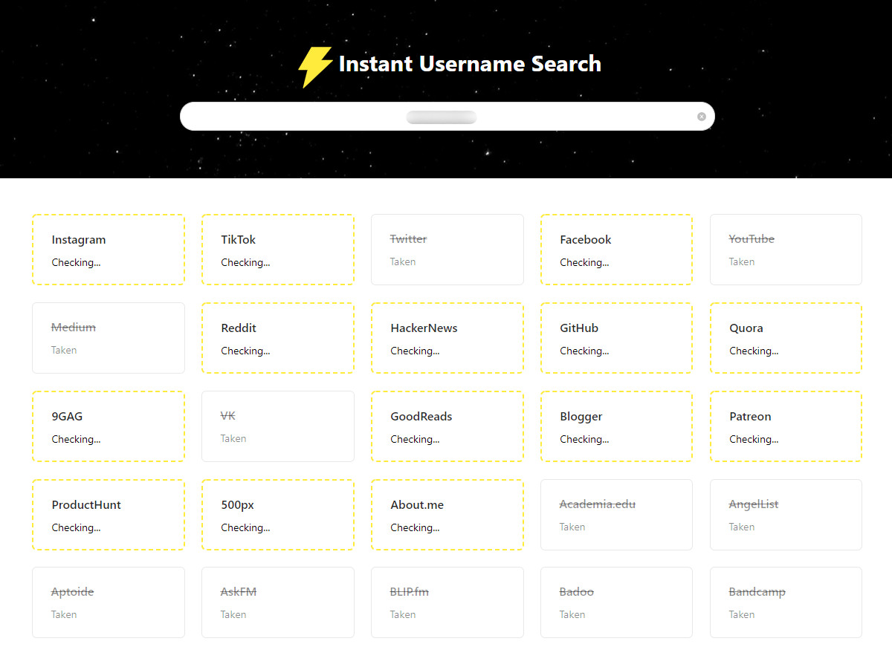Open the 9GAG result card
The image size is (892, 647).
pyautogui.click(x=109, y=426)
